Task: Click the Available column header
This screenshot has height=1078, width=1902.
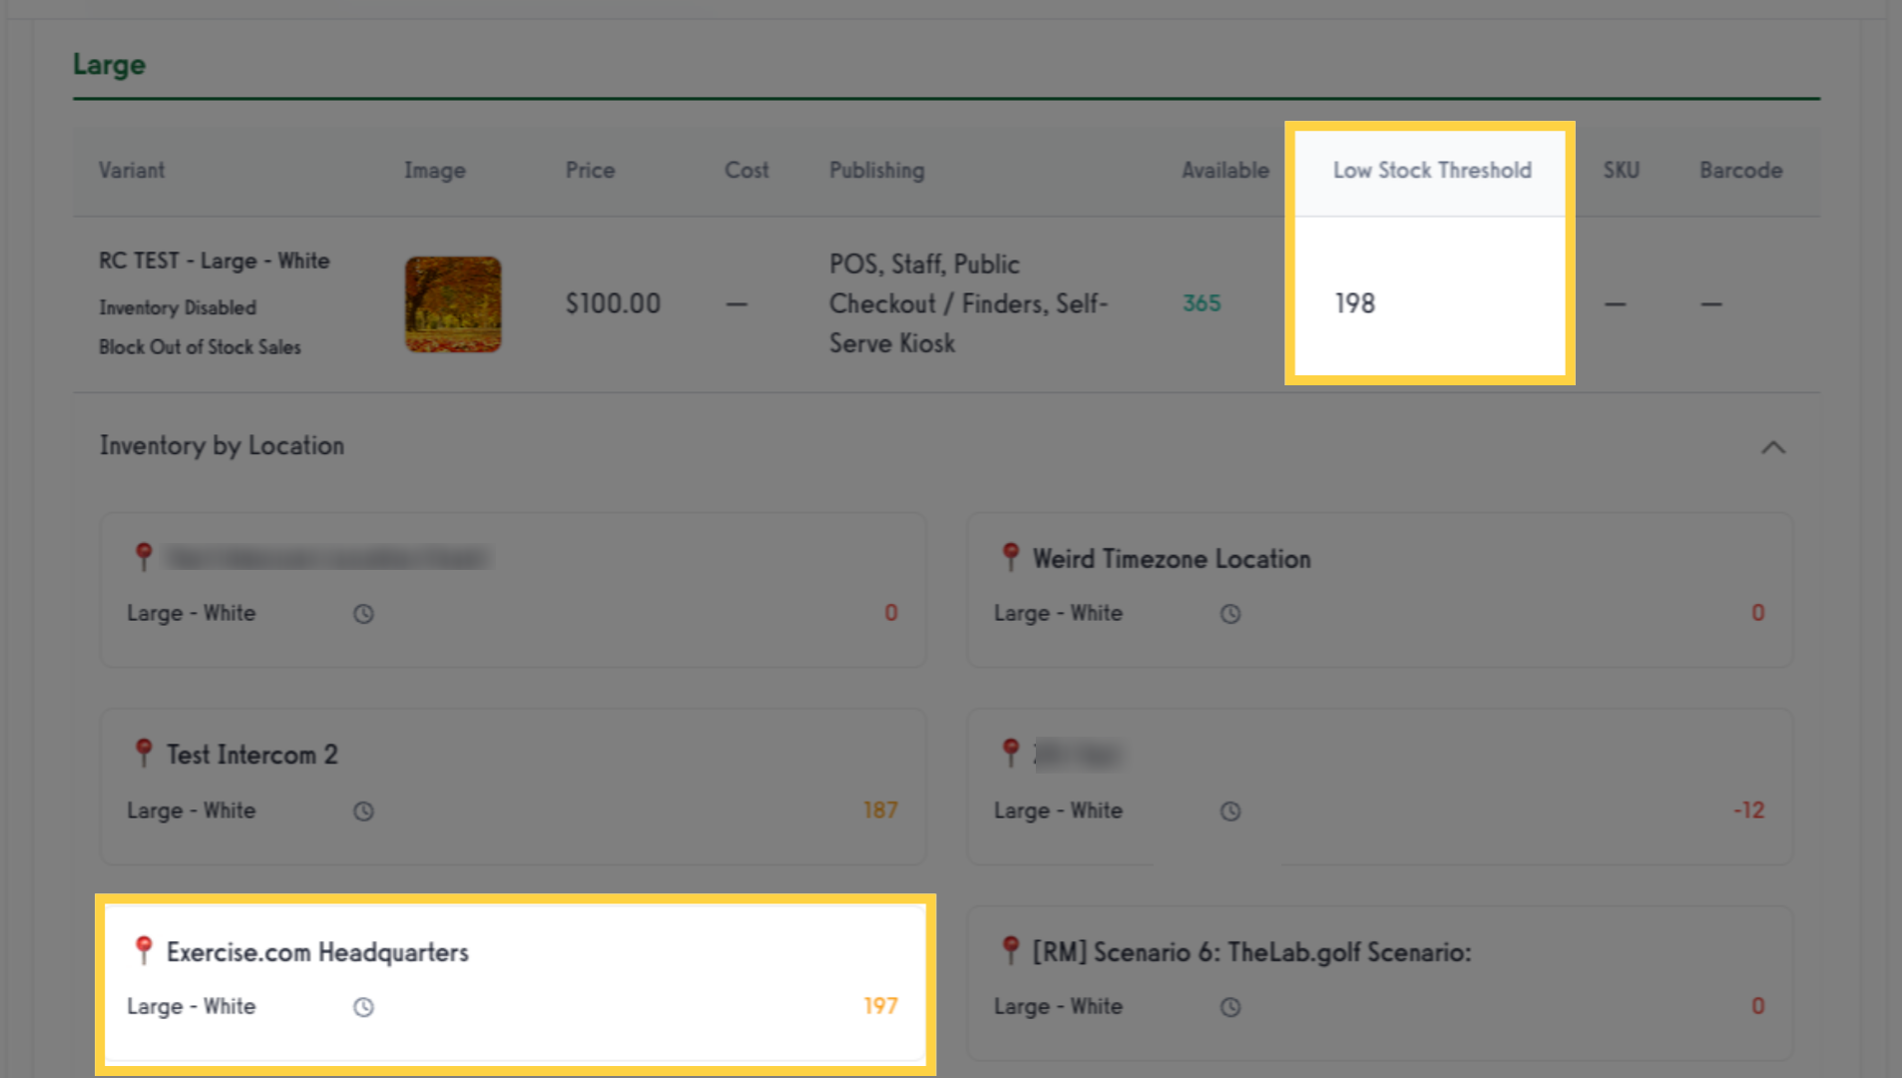Action: click(x=1225, y=171)
